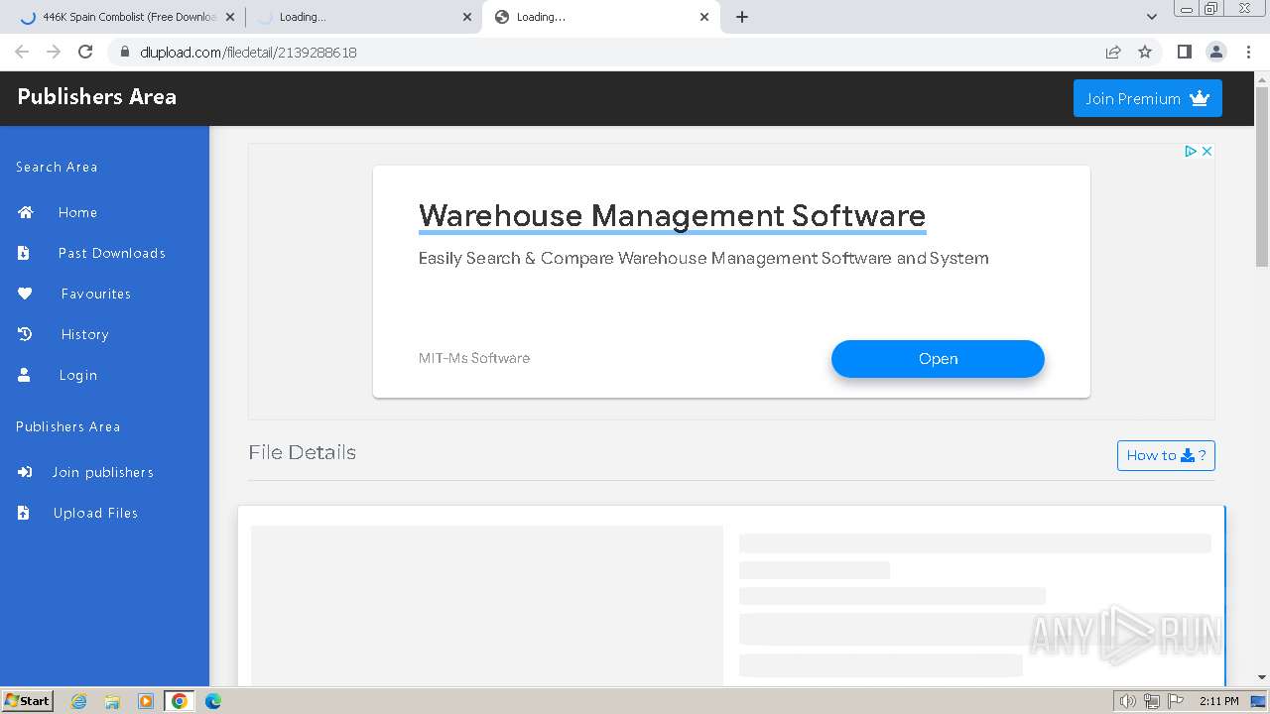1270x714 pixels.
Task: Click the Upload Files icon
Action: [x=24, y=513]
